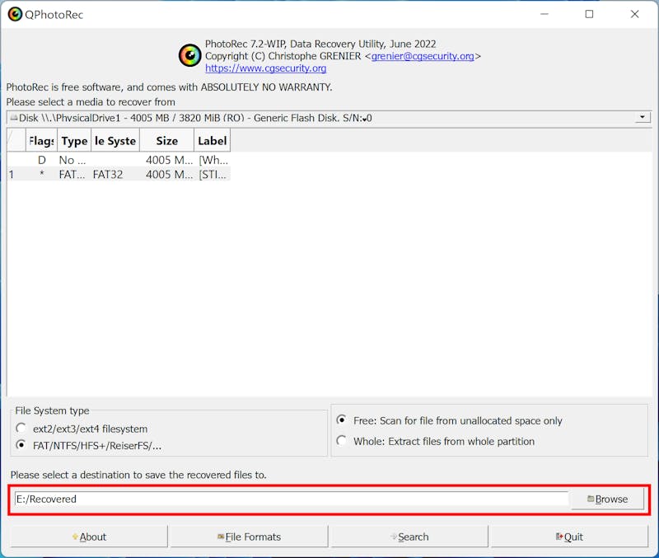This screenshot has width=659, height=558.
Task: Maximize the QPhotoRec window
Action: pos(589,14)
